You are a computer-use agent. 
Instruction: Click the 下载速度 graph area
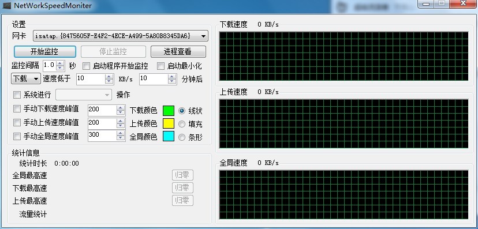click(x=343, y=56)
